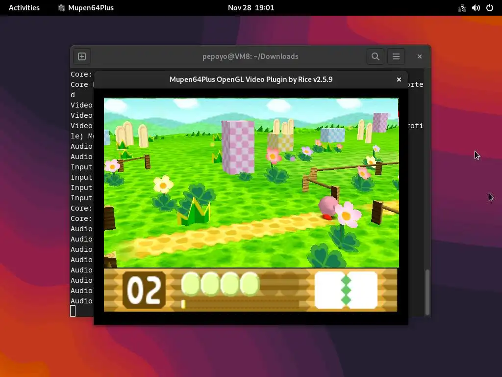Click the Mupen64Plus icon in the top bar

[x=61, y=8]
